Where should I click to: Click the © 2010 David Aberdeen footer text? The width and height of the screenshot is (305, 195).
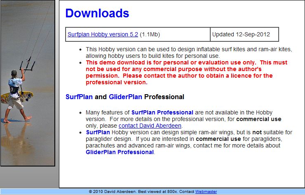pyautogui.click(x=111, y=192)
